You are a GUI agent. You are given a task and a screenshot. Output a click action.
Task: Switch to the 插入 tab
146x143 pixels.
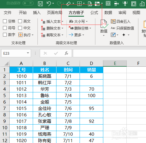(37, 13)
